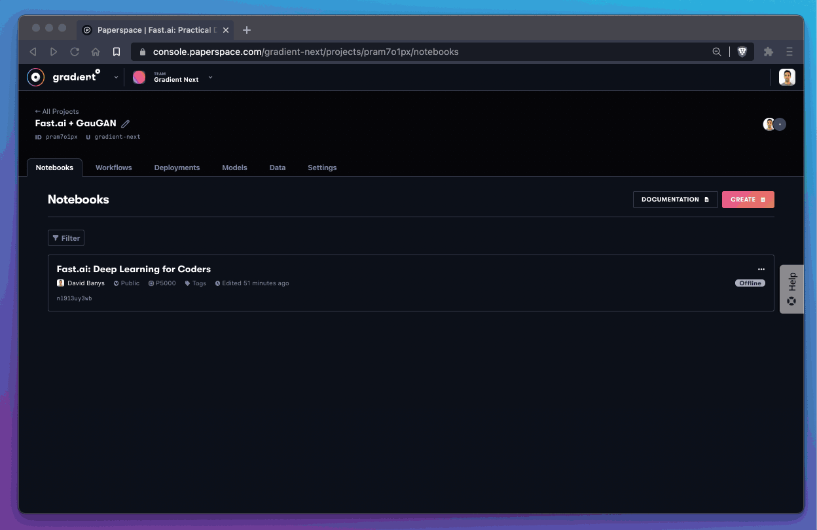This screenshot has height=530, width=817.
Task: Open a new browser tab
Action: point(247,30)
